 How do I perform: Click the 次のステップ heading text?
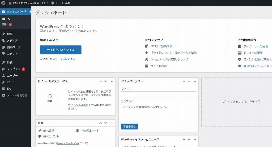(x=154, y=40)
